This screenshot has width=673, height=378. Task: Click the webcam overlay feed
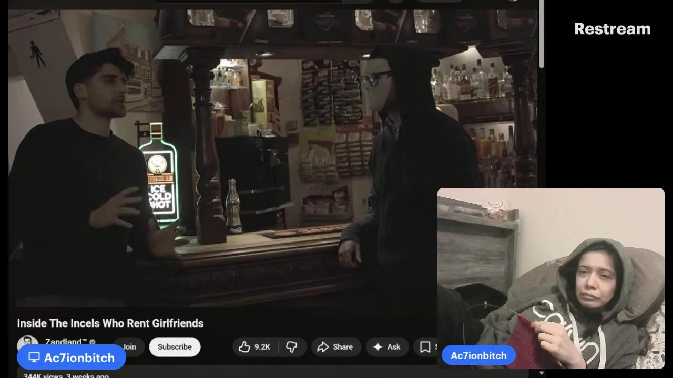coord(551,278)
